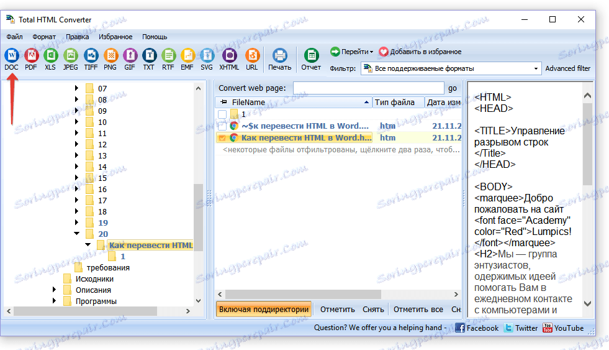Convert to TIFF format
The image size is (609, 350).
tap(91, 59)
